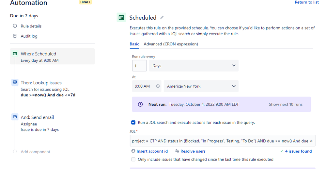This screenshot has width=326, height=169.
Task: Click Show next 10 runs
Action: click(286, 104)
